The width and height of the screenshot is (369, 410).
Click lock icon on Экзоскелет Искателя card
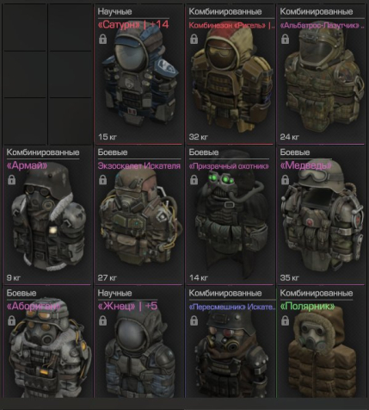tap(102, 180)
